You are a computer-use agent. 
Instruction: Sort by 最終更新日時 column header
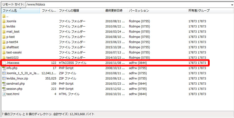click(116, 11)
